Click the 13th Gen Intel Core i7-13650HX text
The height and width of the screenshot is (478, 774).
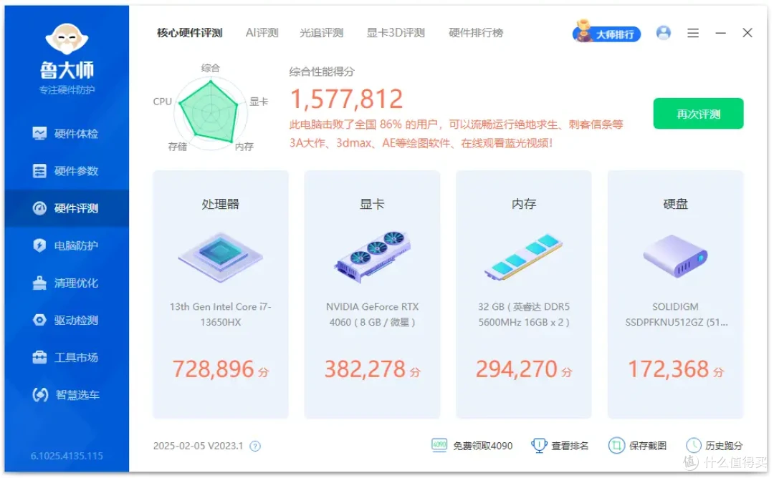220,314
